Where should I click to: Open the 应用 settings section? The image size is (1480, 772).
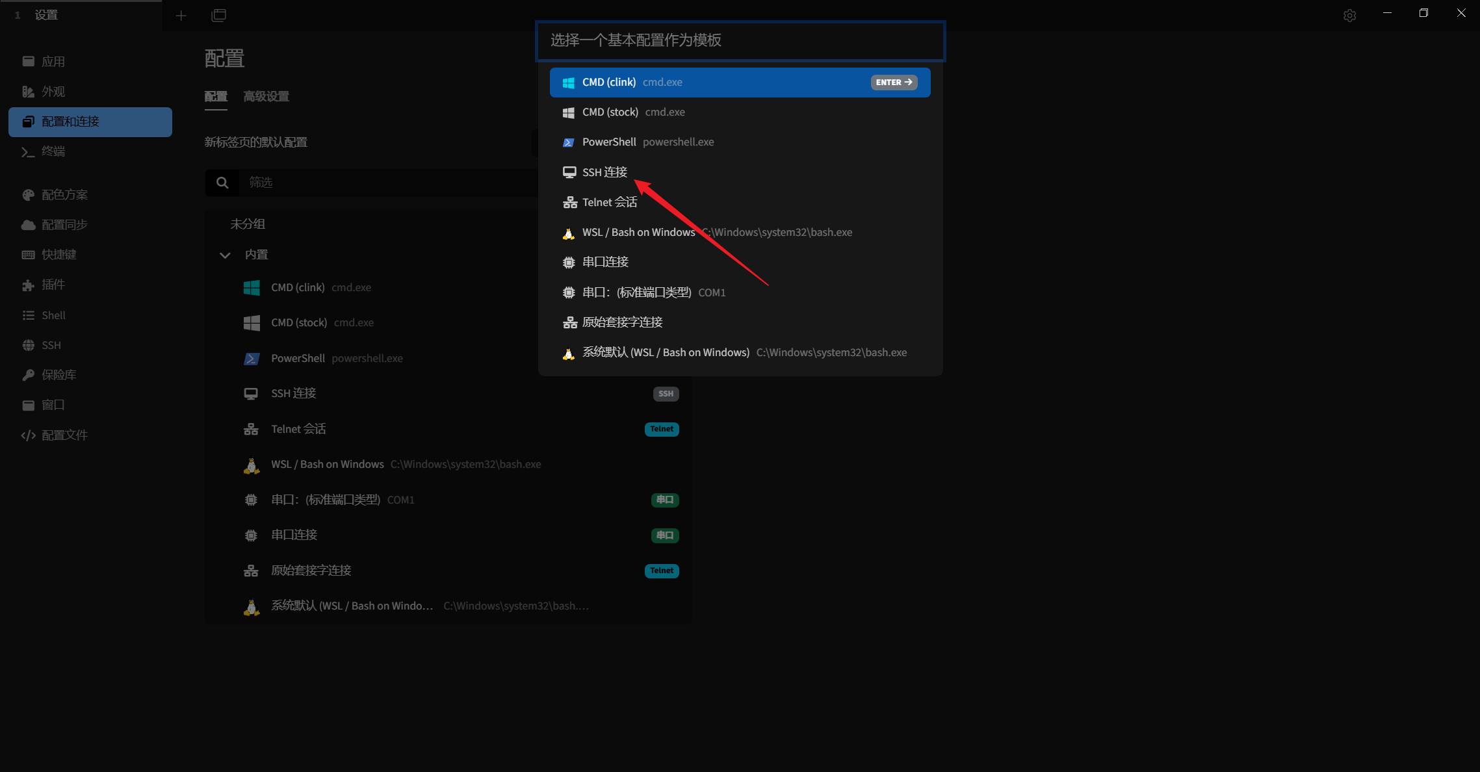(x=90, y=62)
